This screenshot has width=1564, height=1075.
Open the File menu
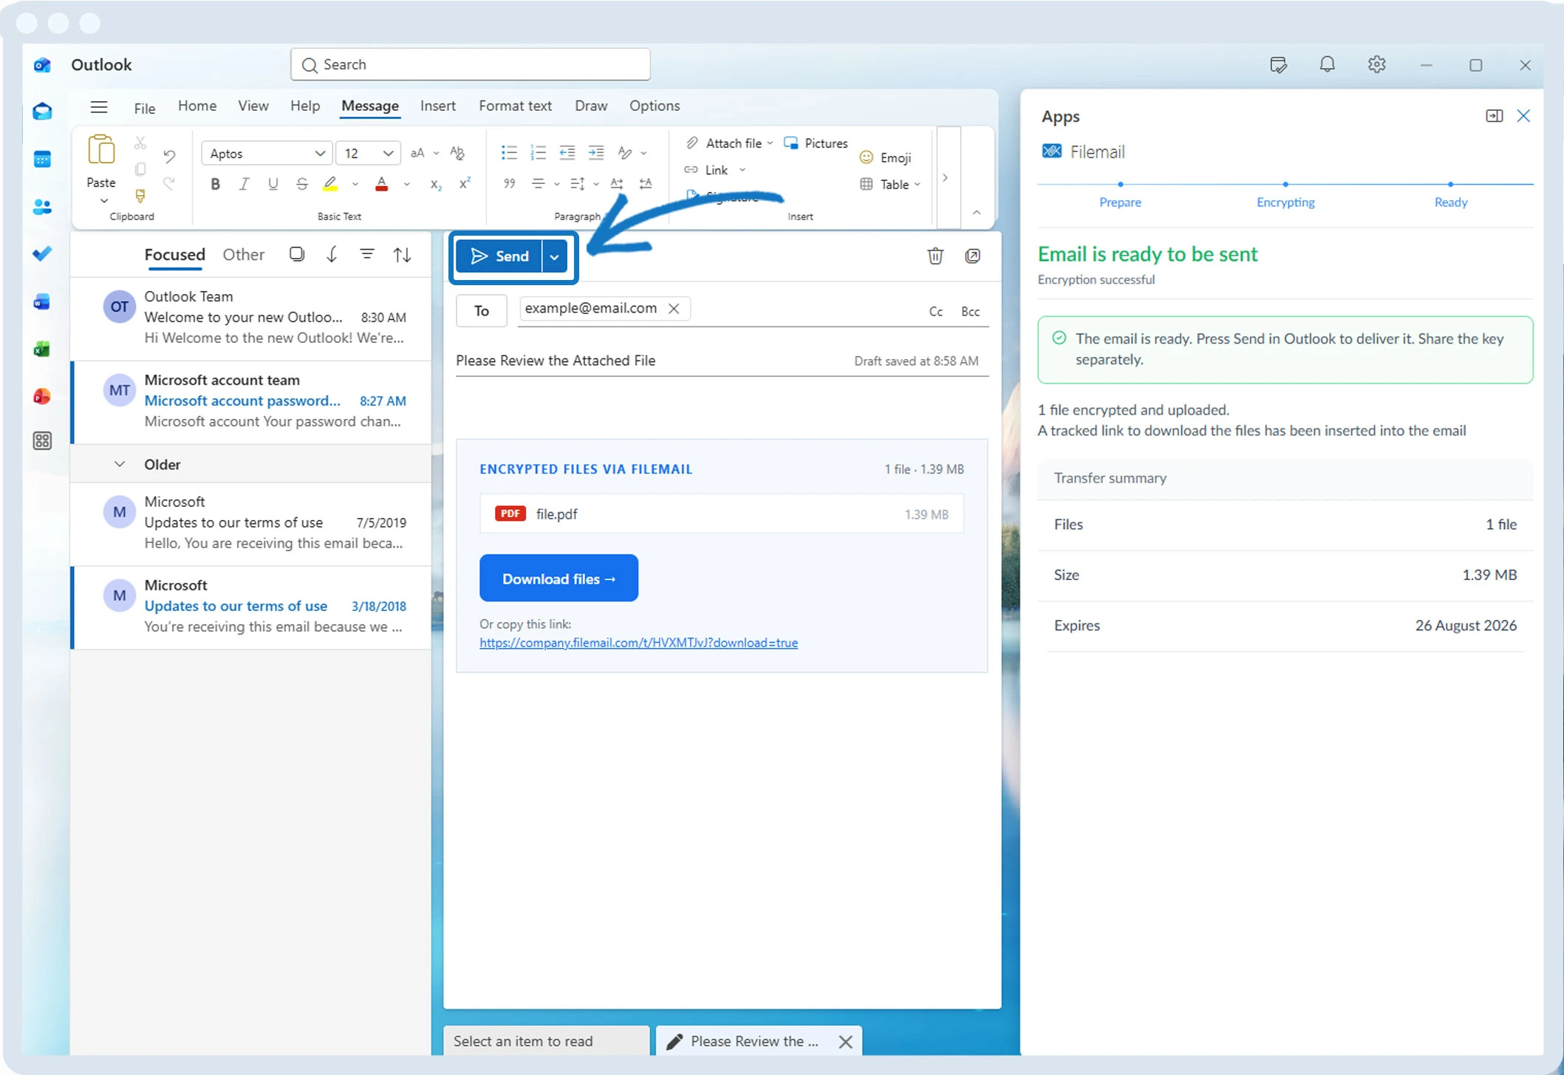(x=144, y=108)
